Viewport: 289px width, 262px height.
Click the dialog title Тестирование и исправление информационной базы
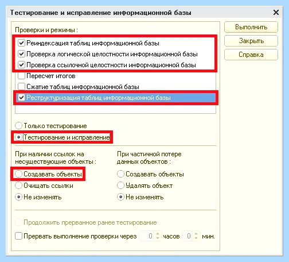(x=101, y=13)
